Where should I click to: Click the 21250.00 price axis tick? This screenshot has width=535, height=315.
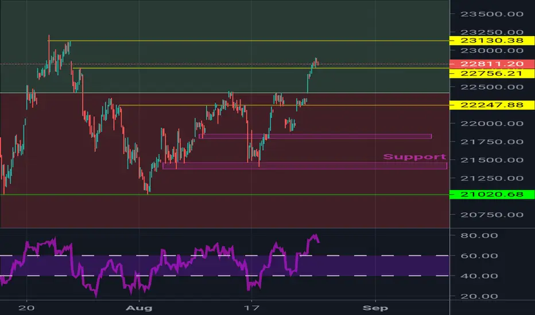[x=492, y=178]
